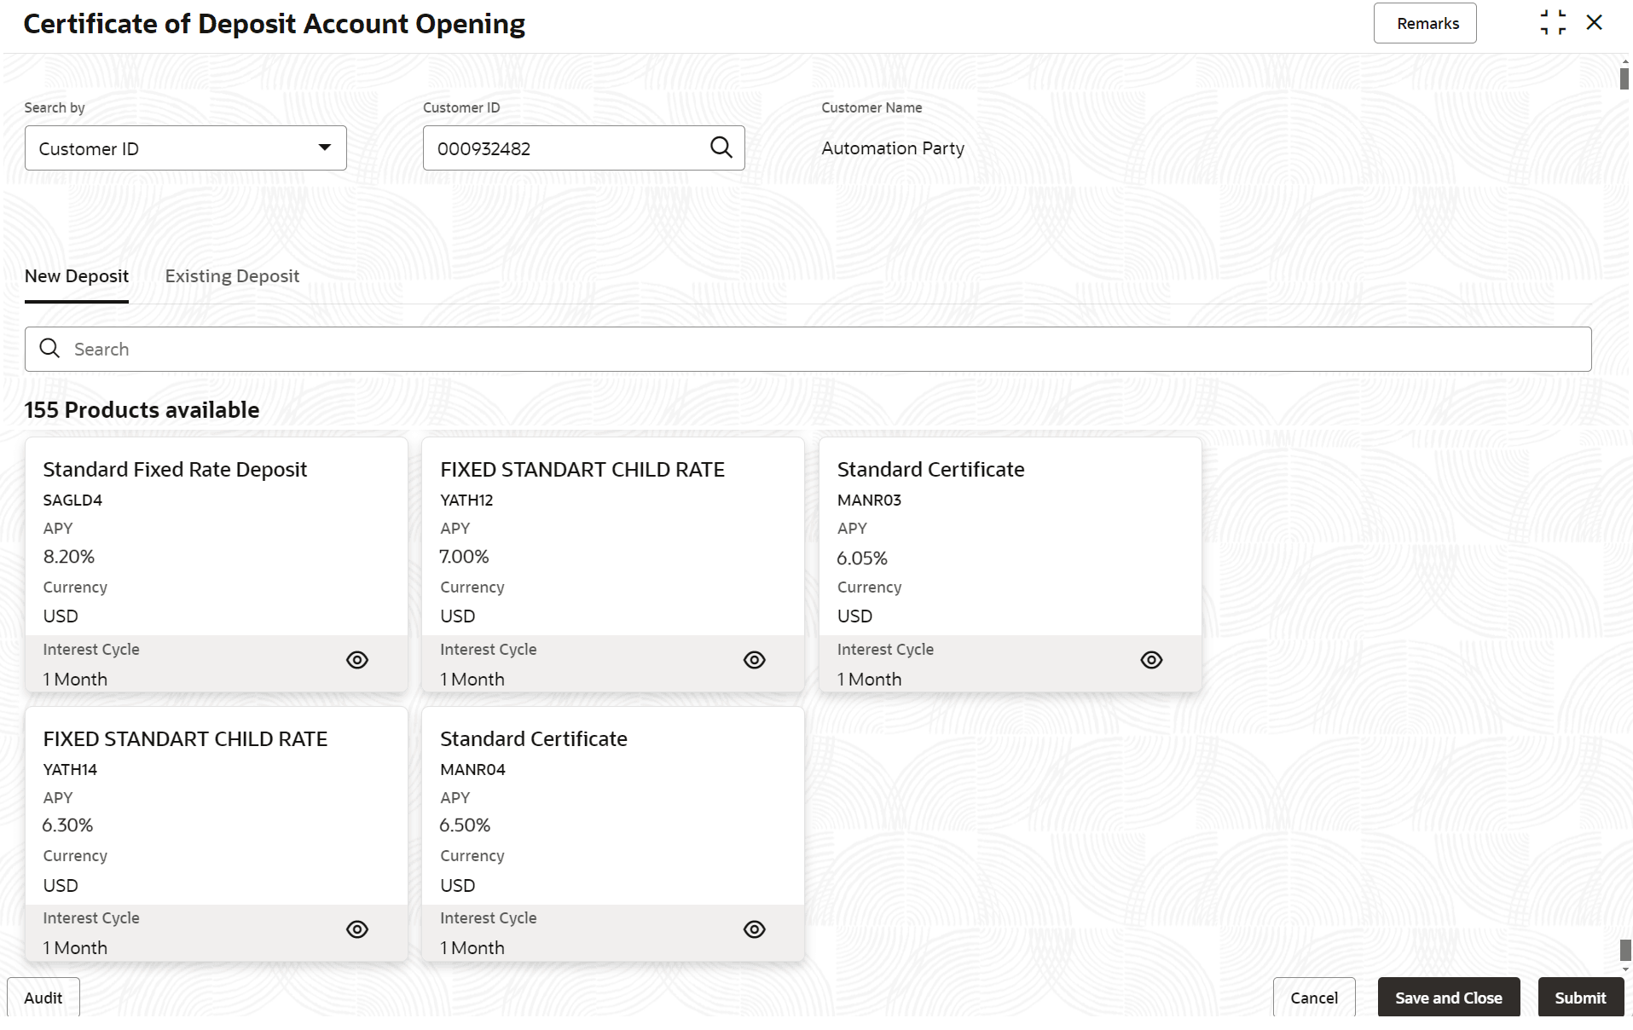Cancel the account opening

point(1313,998)
